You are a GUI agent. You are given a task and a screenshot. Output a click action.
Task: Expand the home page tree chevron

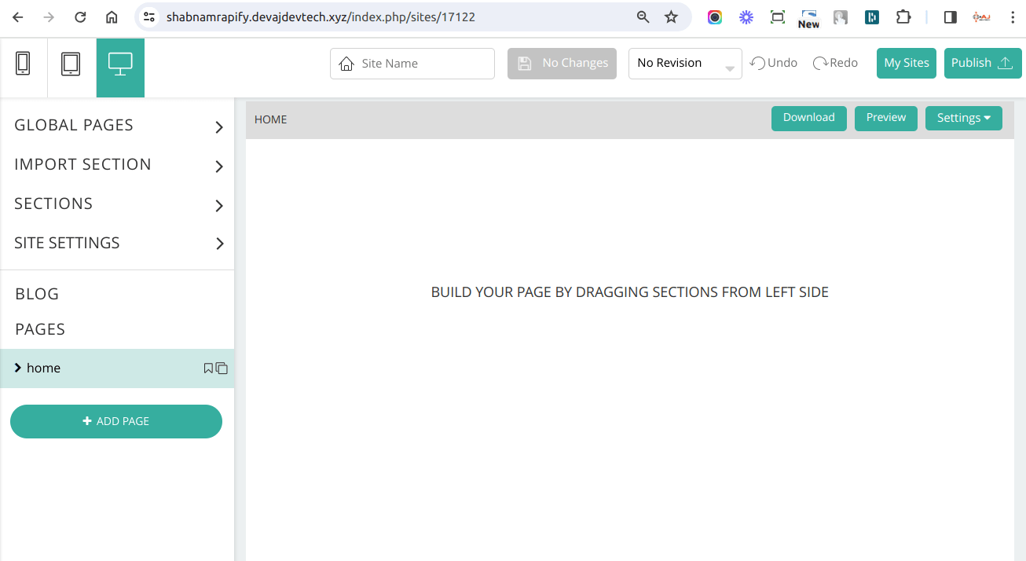click(18, 368)
